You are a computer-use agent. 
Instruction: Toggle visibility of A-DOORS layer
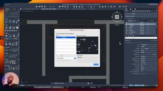click(x=126, y=26)
